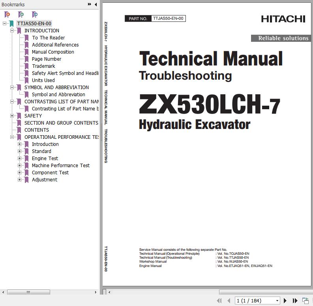Jump to the last page
The width and height of the screenshot is (313, 306).
click(x=294, y=300)
